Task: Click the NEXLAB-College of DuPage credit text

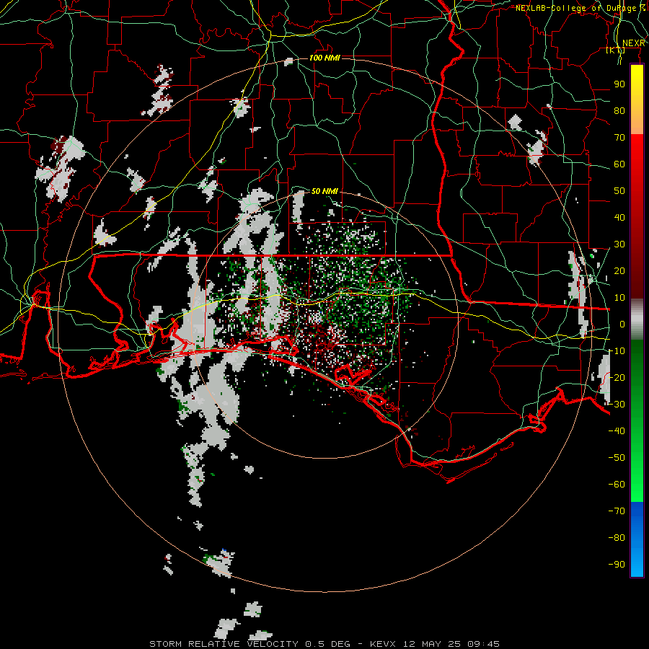Action: point(580,8)
